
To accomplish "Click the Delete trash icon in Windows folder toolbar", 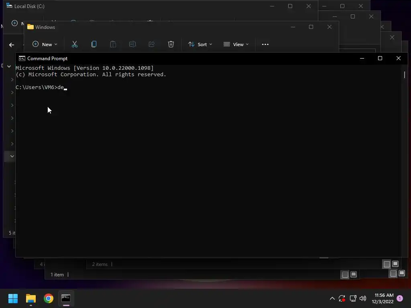I will pos(171,44).
